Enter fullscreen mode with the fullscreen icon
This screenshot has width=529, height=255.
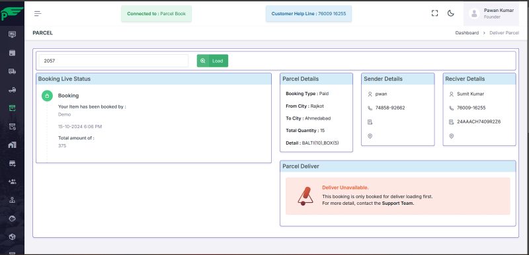click(x=434, y=13)
